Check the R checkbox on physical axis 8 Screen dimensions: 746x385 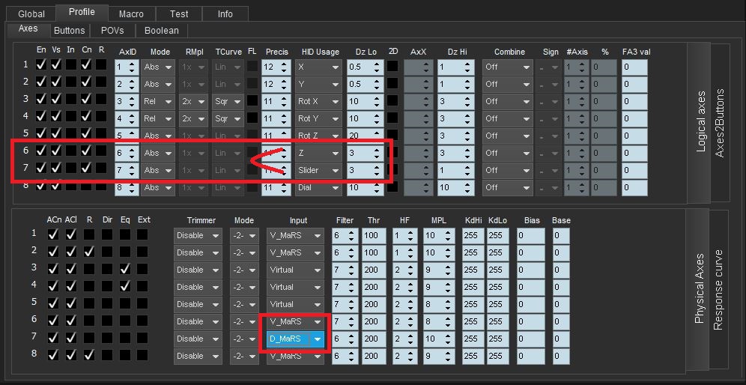click(89, 355)
